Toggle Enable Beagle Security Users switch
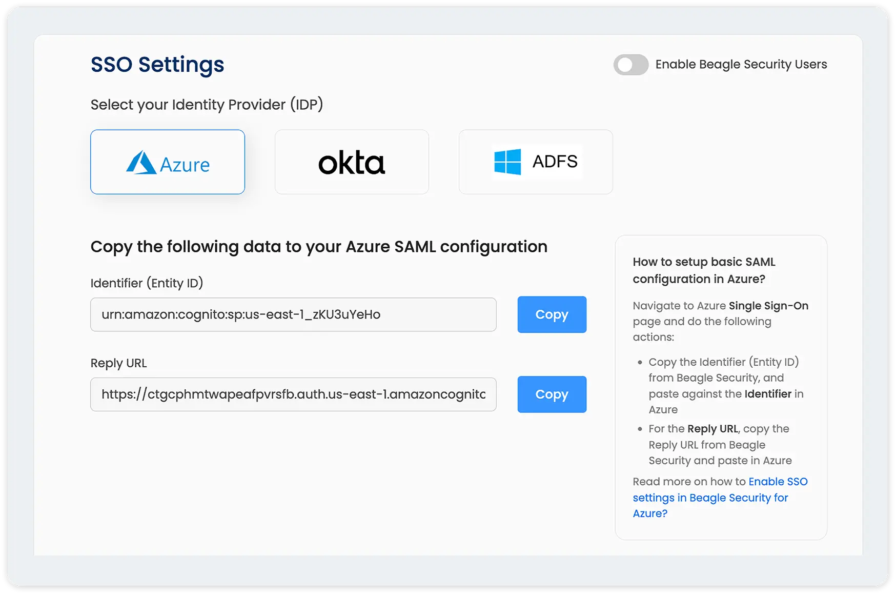896x595 pixels. pyautogui.click(x=631, y=65)
